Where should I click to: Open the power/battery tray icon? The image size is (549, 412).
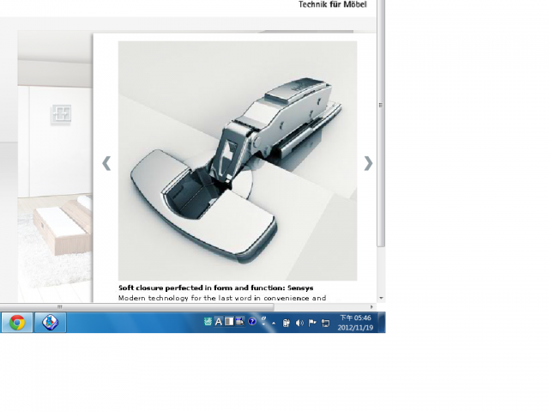click(x=286, y=323)
